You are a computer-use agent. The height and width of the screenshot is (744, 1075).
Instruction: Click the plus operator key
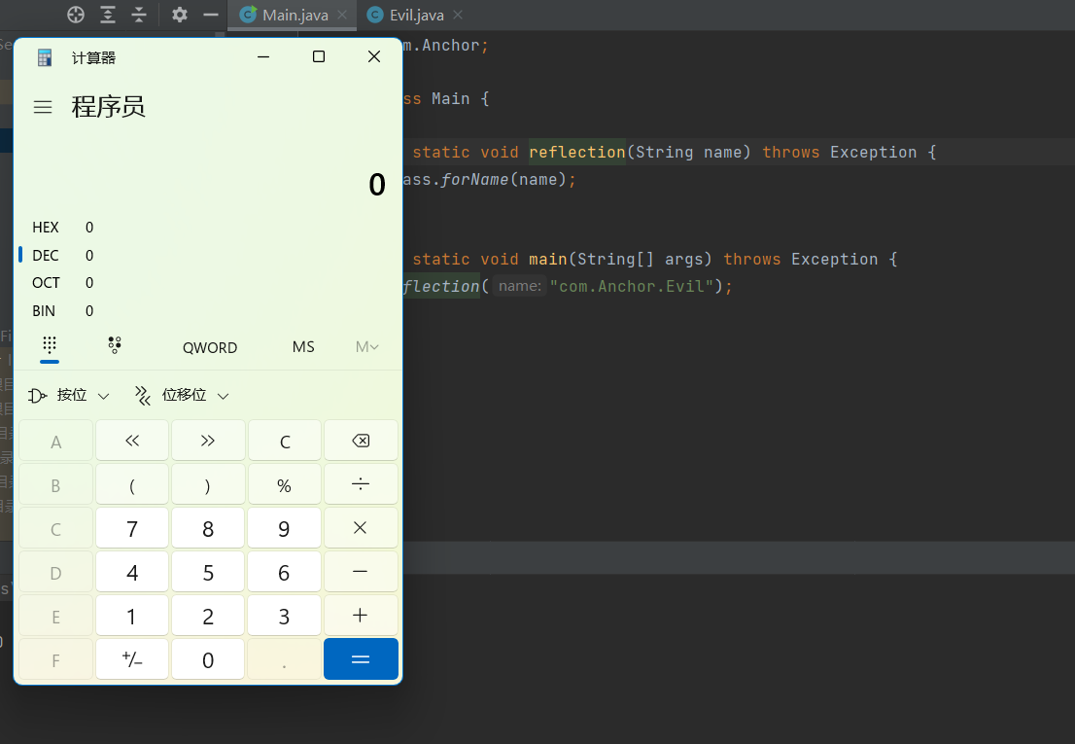pos(361,616)
